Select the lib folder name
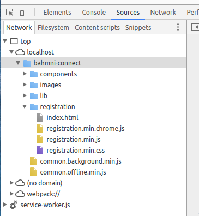The width and height of the screenshot is (199, 216). (44, 96)
